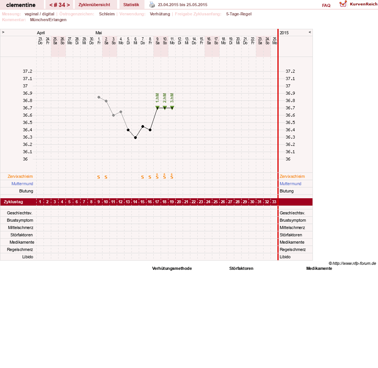Click the S+ mucus symbol on cycle day 18
The image size is (378, 368).
tap(165, 176)
